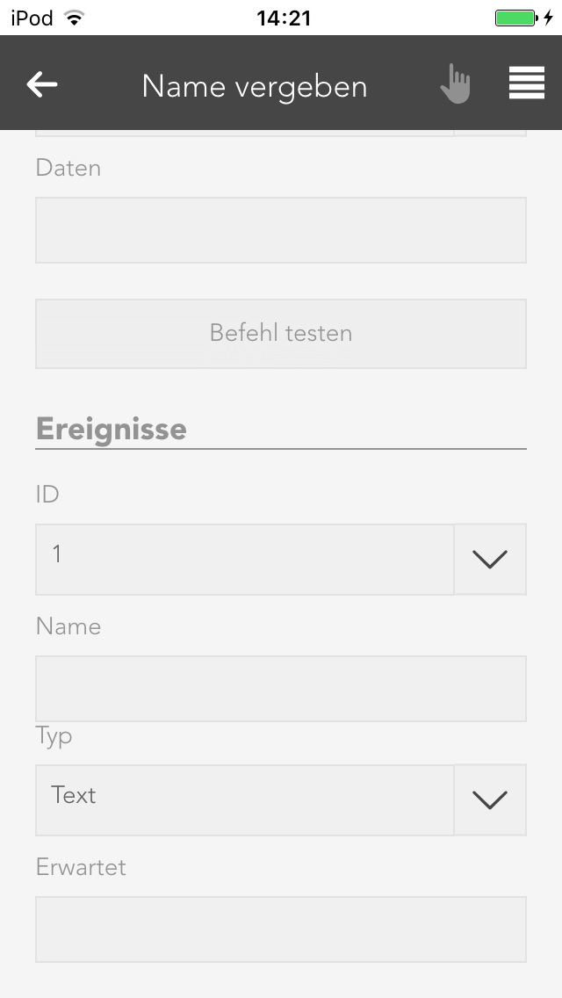Screen dimensions: 562x998
Task: Open the Typ selector showing Text
Action: (244, 799)
